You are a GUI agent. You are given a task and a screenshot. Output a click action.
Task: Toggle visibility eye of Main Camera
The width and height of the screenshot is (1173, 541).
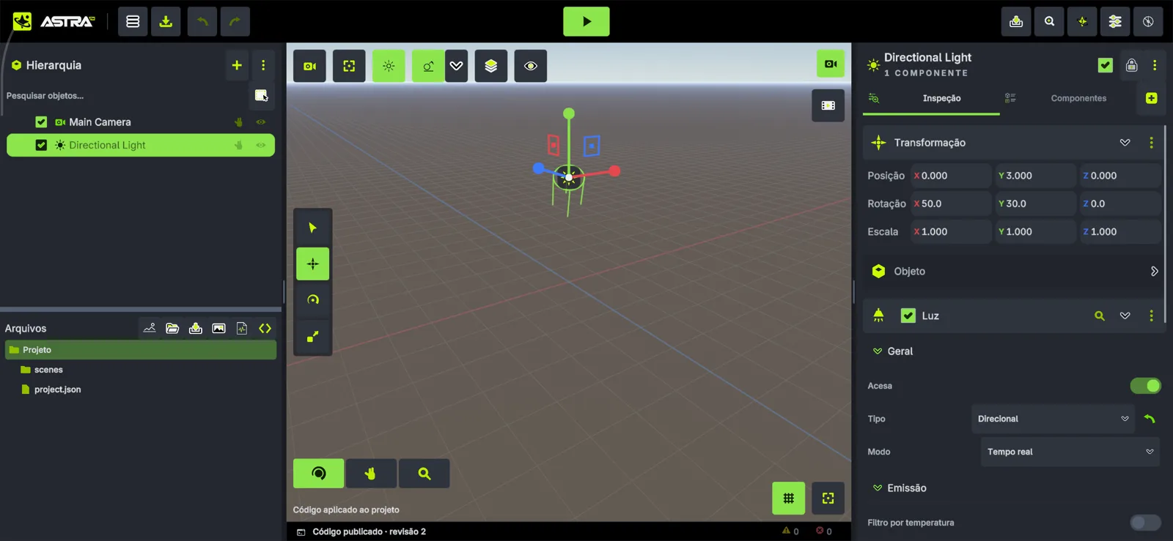[261, 122]
